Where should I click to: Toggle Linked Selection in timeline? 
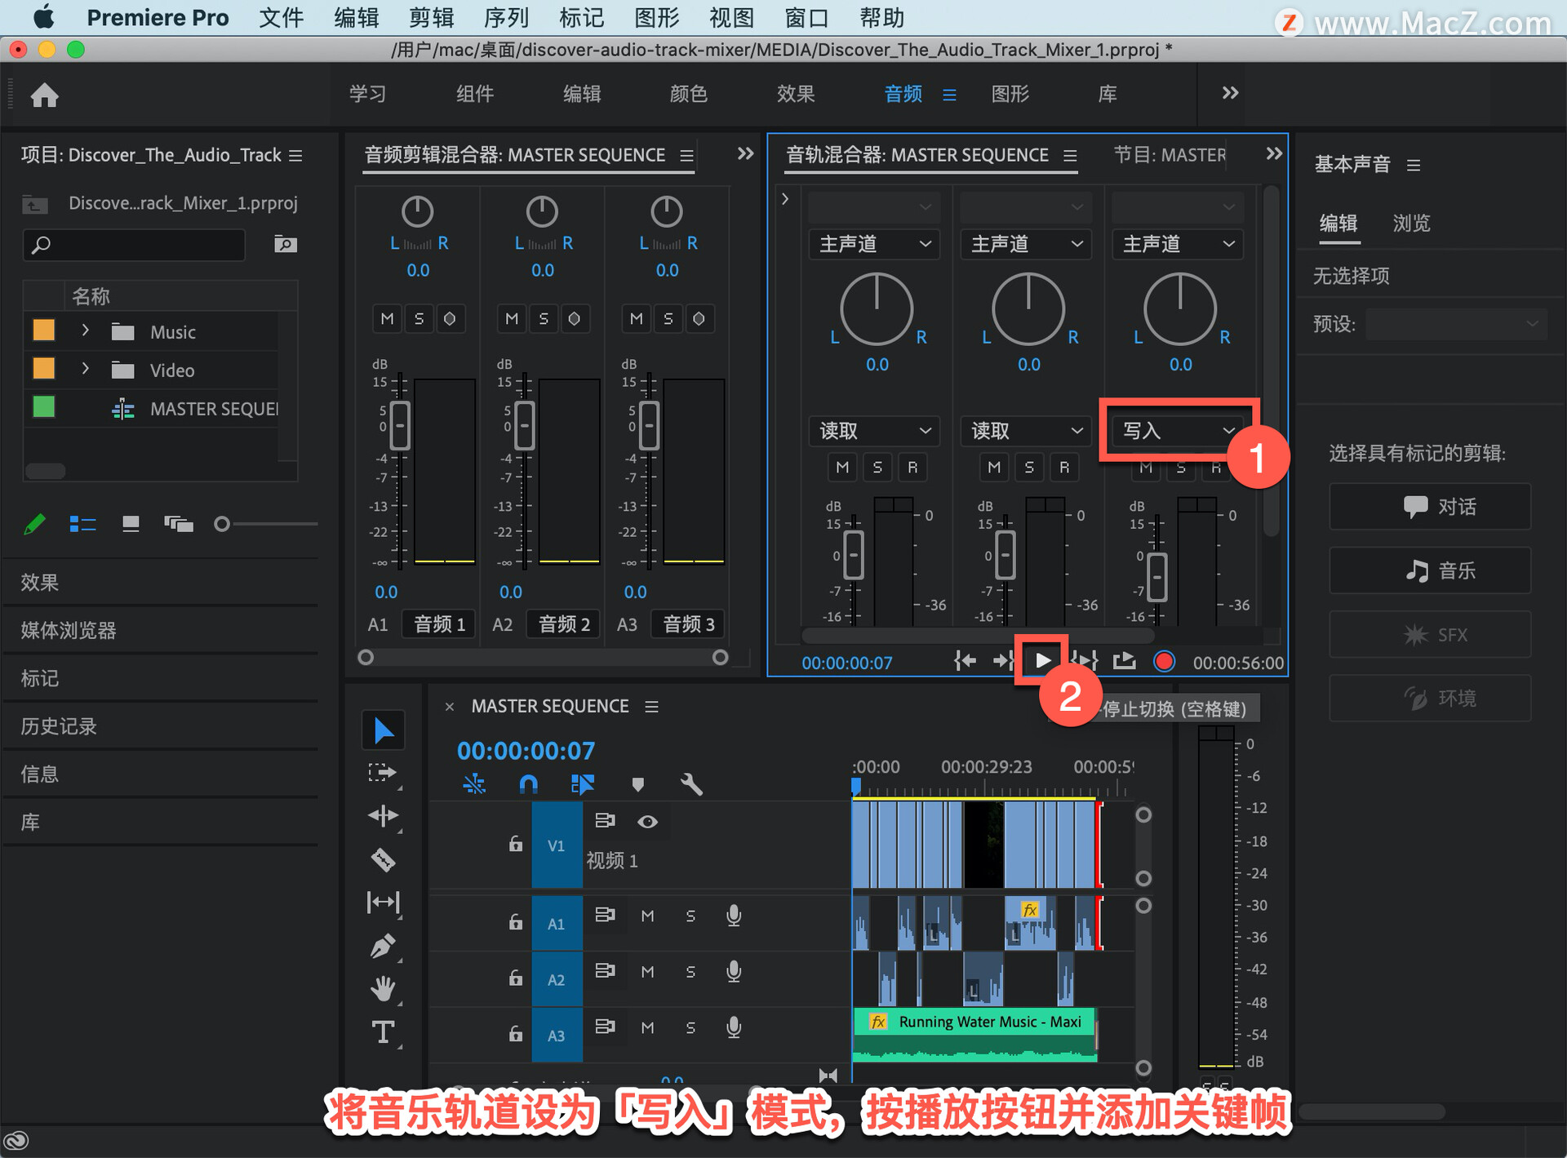(582, 784)
